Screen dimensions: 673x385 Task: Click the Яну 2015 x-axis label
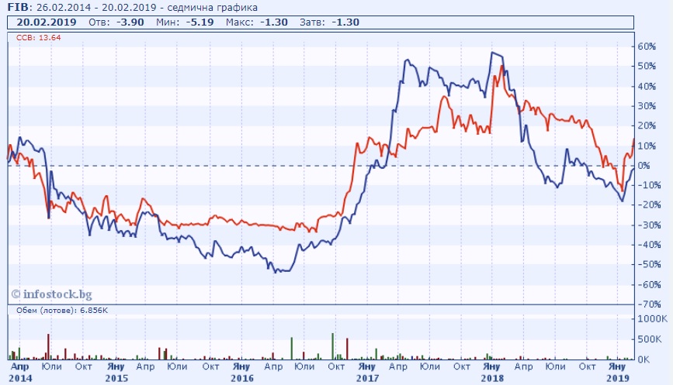point(116,372)
